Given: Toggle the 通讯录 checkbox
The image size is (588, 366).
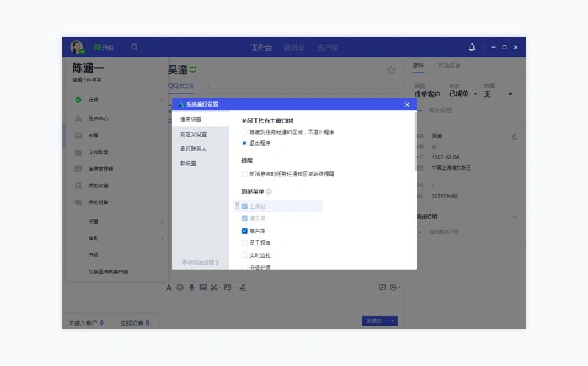Looking at the screenshot, I should click(245, 218).
